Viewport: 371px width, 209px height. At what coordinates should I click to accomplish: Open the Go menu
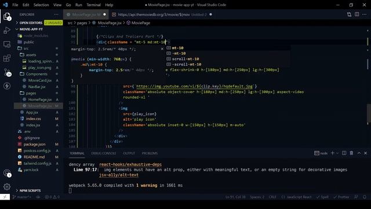[68, 5]
